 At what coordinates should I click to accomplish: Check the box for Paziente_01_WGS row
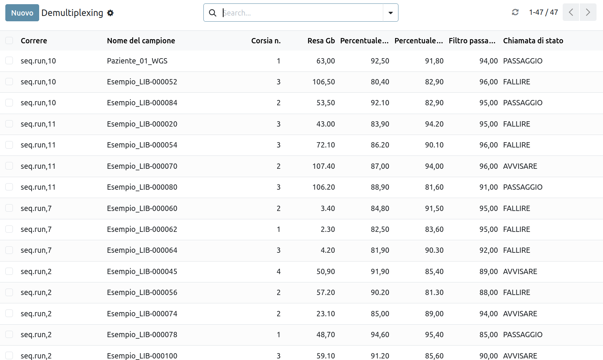tap(9, 61)
